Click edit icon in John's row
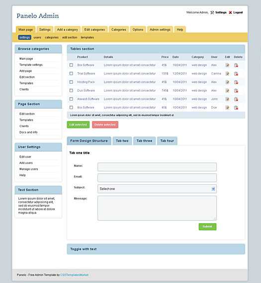The width and height of the screenshot is (261, 283). point(227,99)
